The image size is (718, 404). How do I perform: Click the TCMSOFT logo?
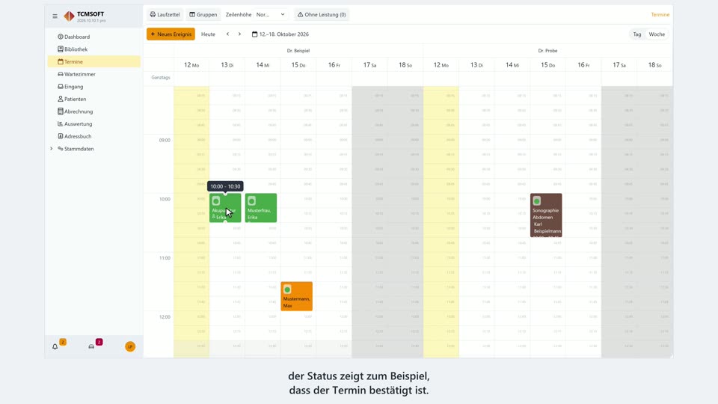(x=69, y=16)
